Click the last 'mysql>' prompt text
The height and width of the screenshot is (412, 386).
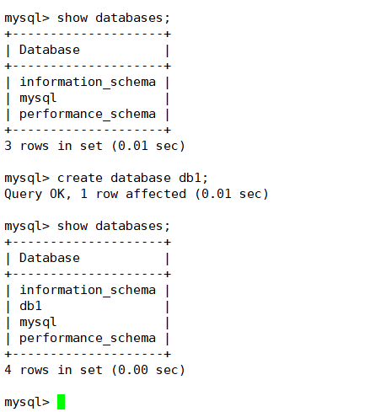[27, 402]
